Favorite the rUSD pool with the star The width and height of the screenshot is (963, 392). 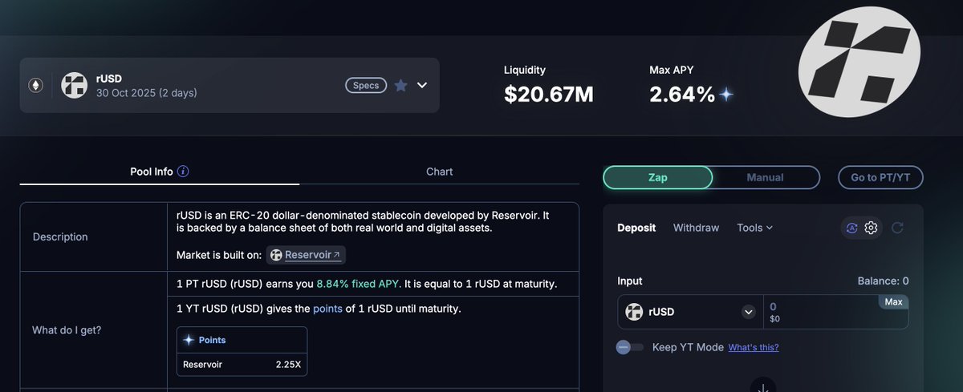point(400,85)
